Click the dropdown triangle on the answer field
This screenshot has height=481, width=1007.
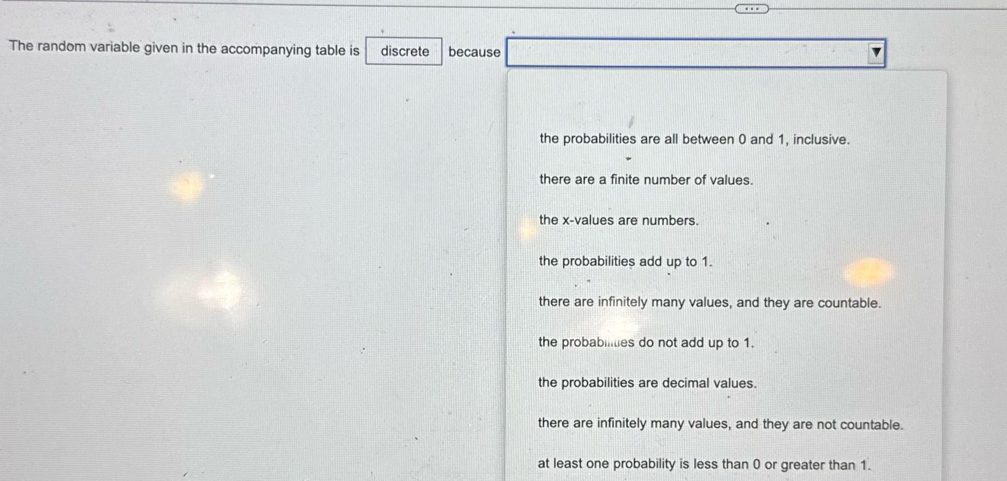coord(875,52)
